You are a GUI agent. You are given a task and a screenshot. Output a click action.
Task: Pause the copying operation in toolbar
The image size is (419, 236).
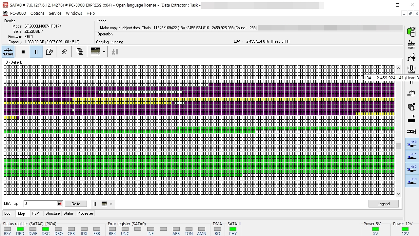coord(36,52)
